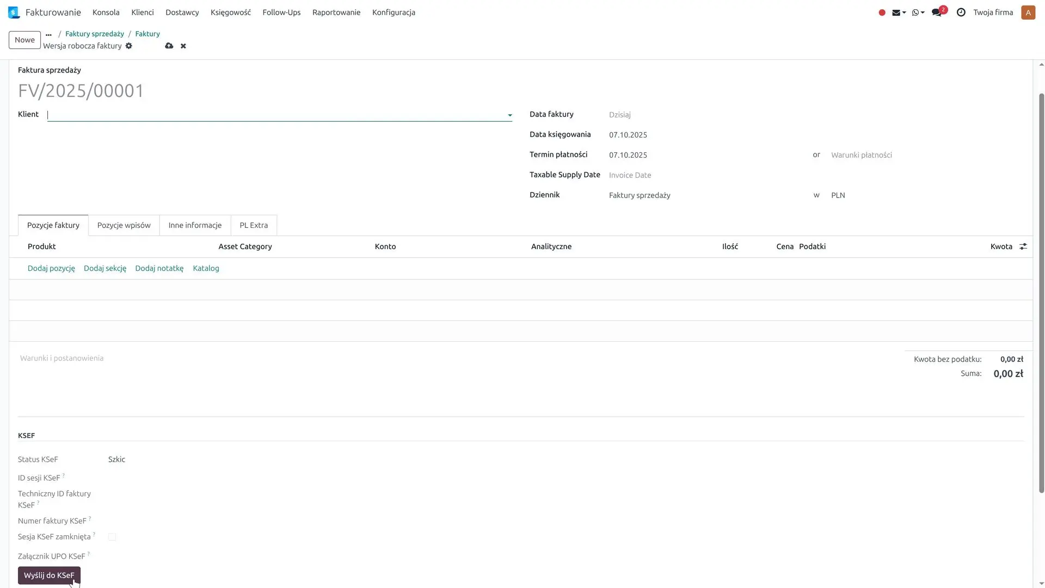Discard changes with the X icon

(x=183, y=46)
